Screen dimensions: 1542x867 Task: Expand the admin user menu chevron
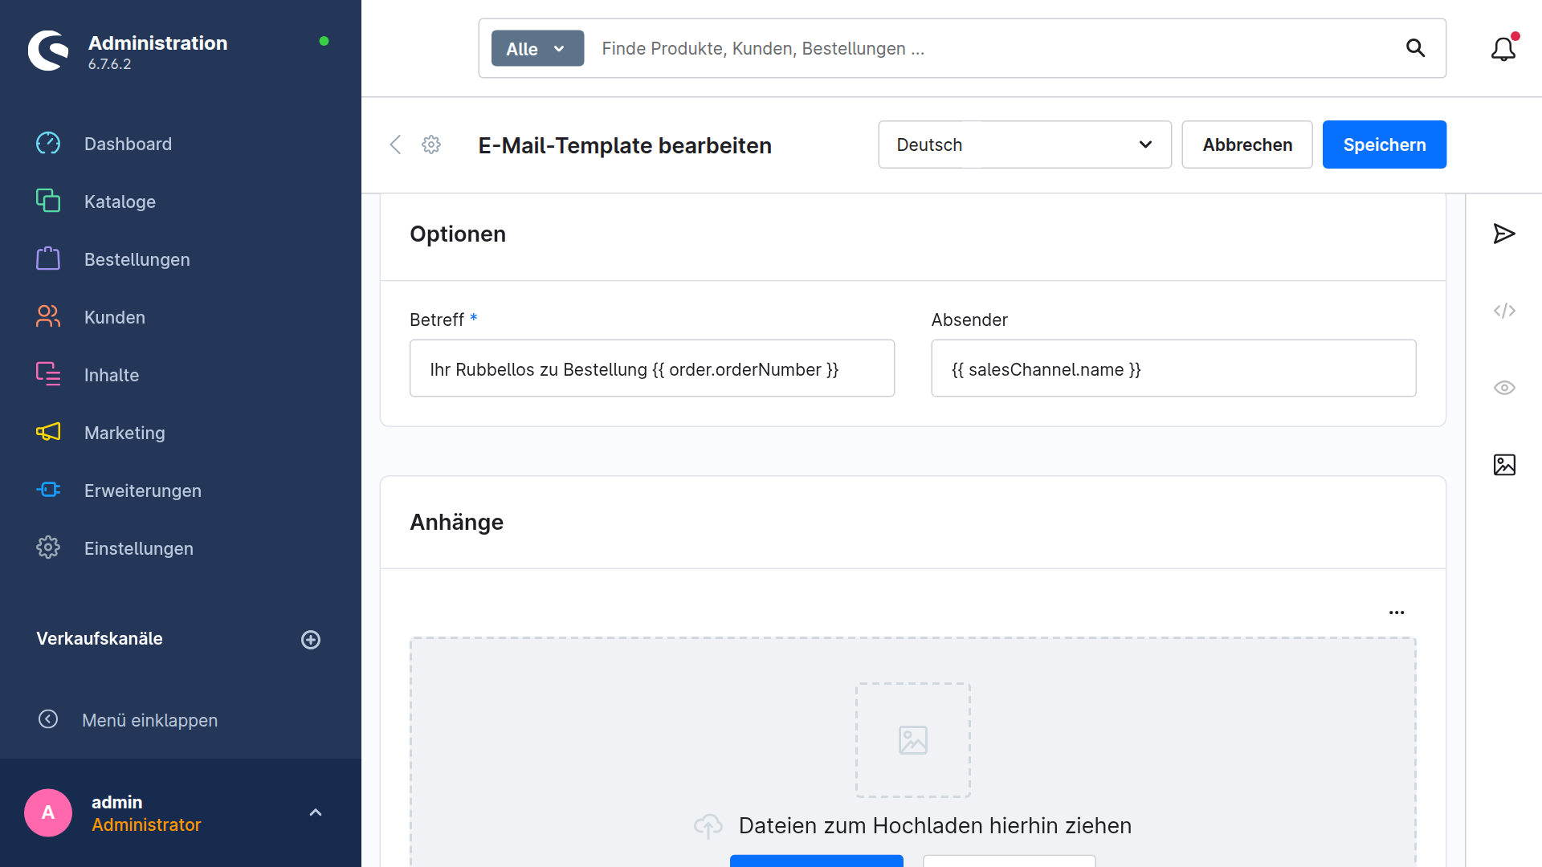point(316,812)
